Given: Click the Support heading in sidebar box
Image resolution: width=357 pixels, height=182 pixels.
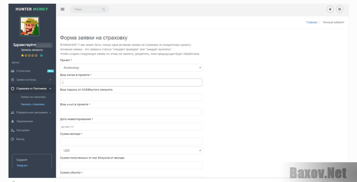Looking at the screenshot, I should pyautogui.click(x=22, y=160).
